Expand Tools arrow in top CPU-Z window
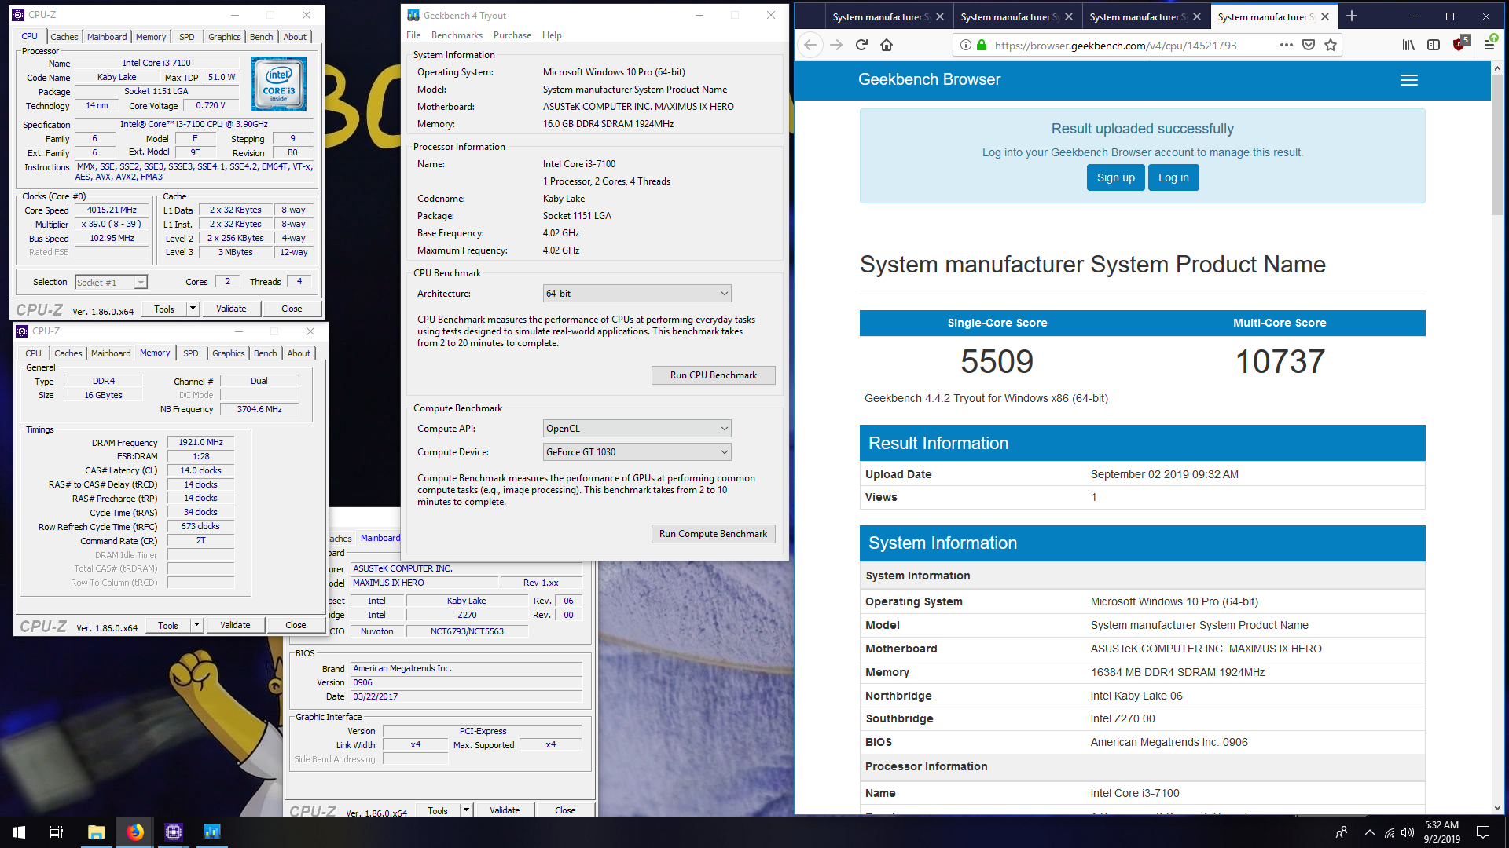The width and height of the screenshot is (1509, 848). 193,309
